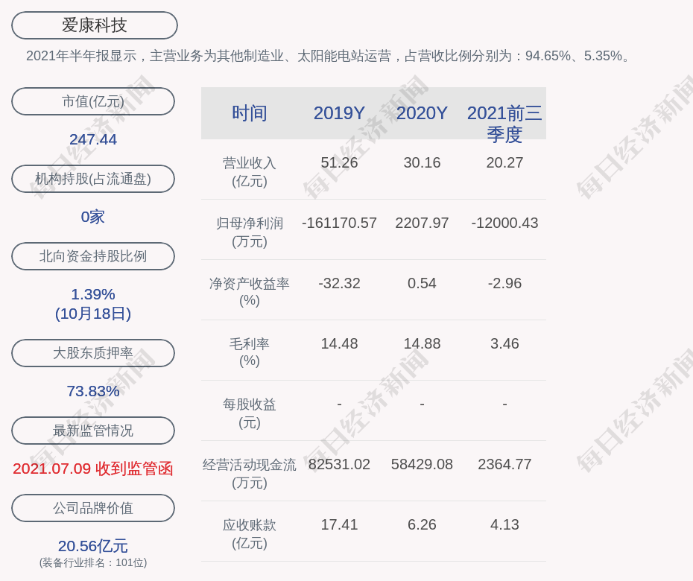
Task: Click the 2019Y net profit value -161170.57
Action: (339, 223)
